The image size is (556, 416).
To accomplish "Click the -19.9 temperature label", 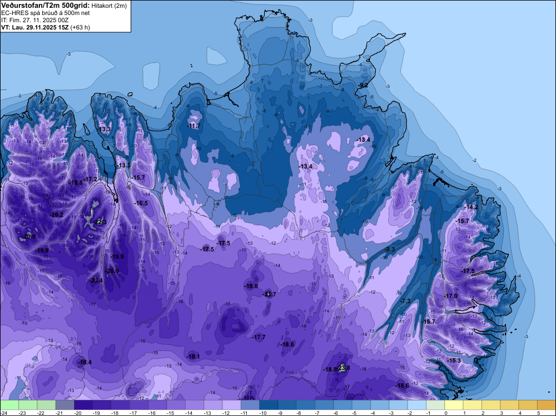I will pos(117,256).
